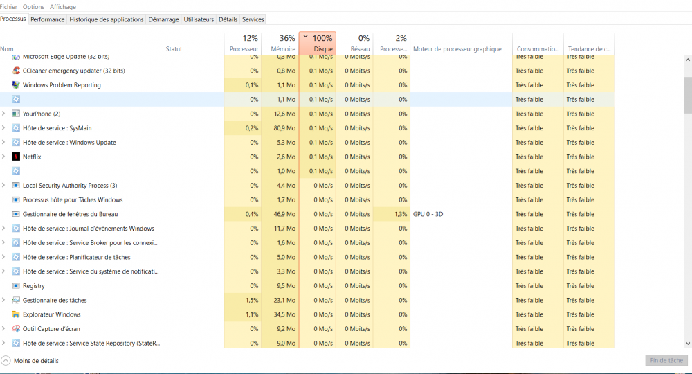Expand the Outil Capture d'écran row
Image resolution: width=692 pixels, height=374 pixels.
(3, 329)
